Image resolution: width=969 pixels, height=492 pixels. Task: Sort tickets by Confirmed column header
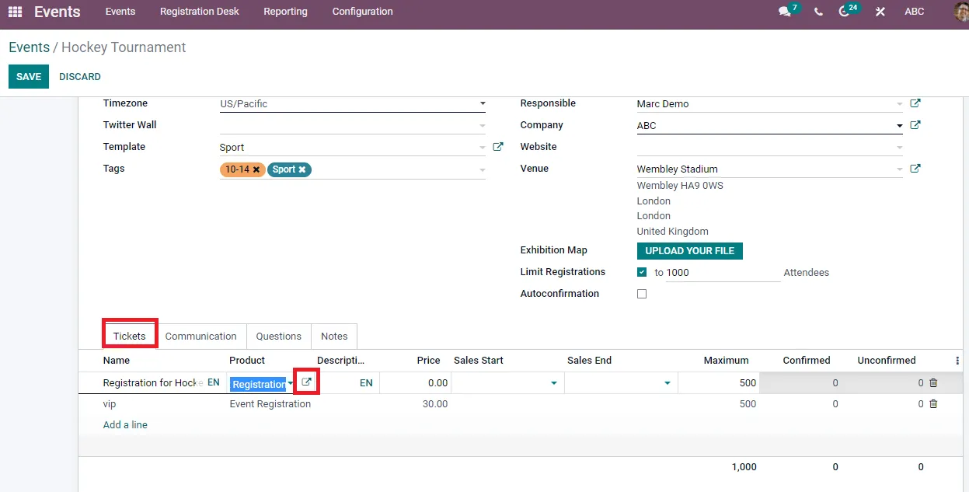(807, 361)
